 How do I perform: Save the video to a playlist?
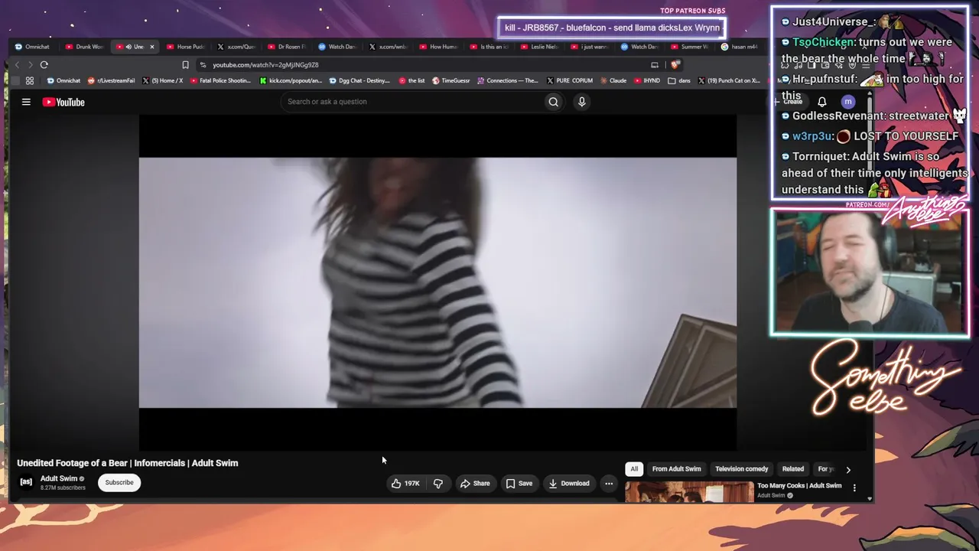(x=519, y=483)
